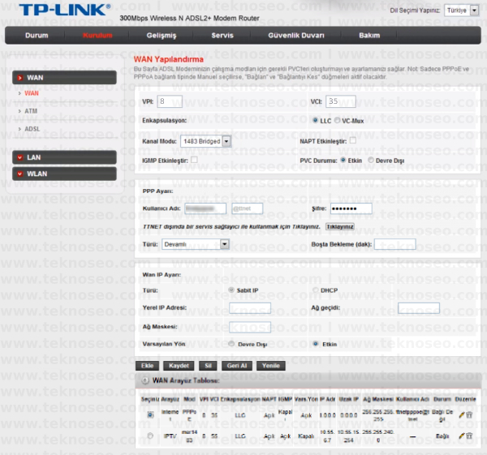This screenshot has width=487, height=455.
Task: Focus the Kullanıcı Adı username field
Action: [205, 208]
